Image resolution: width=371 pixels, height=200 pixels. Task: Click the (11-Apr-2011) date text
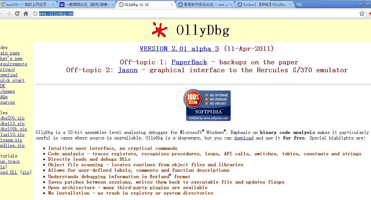click(x=249, y=49)
